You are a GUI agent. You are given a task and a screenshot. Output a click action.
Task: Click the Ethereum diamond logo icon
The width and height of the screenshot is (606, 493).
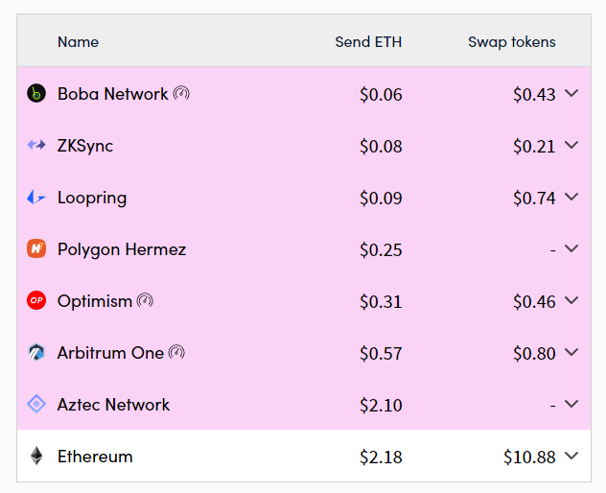(36, 456)
